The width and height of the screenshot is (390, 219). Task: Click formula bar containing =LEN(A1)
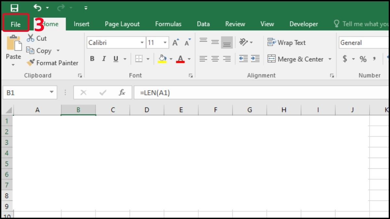[x=262, y=93]
